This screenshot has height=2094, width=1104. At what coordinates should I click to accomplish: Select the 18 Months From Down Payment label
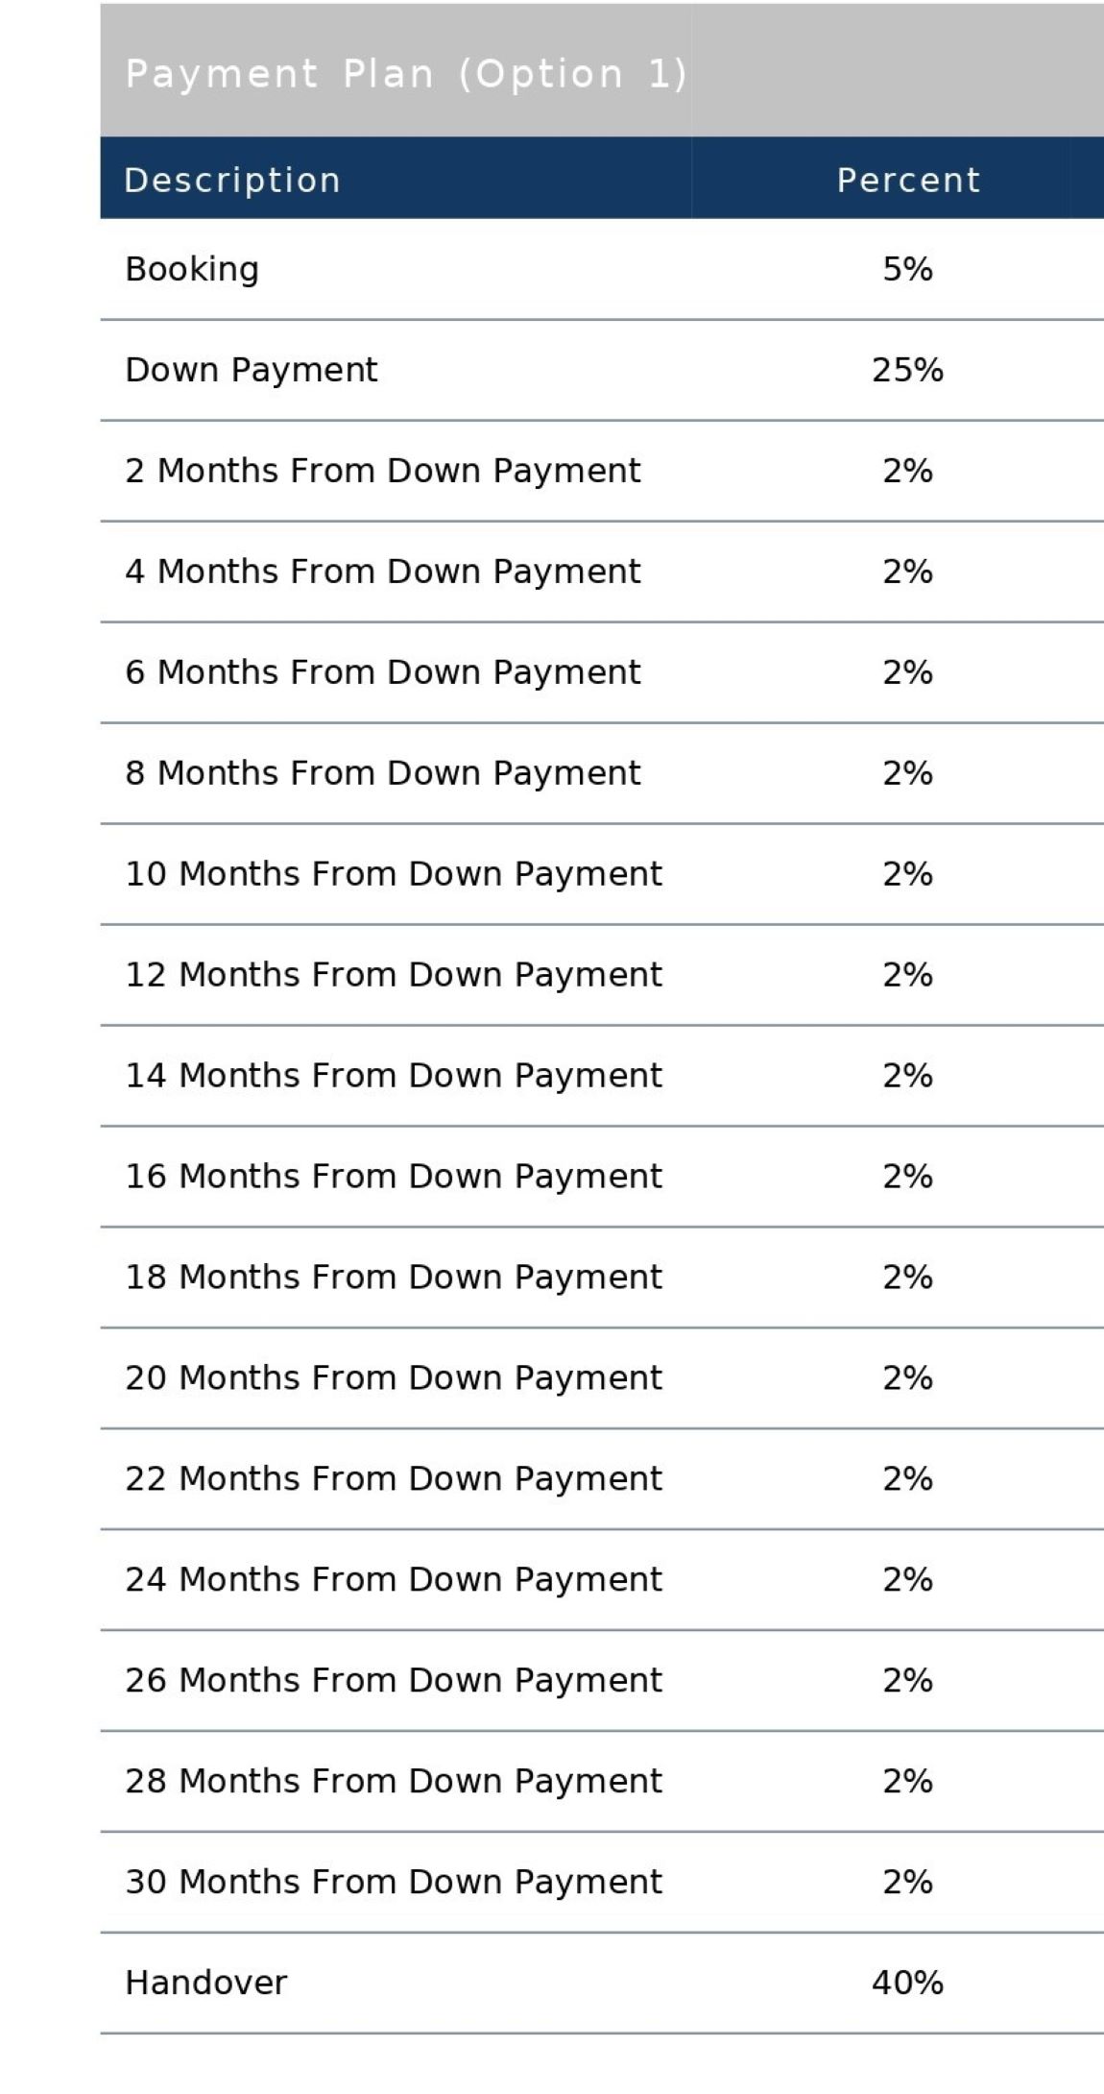click(x=394, y=1278)
